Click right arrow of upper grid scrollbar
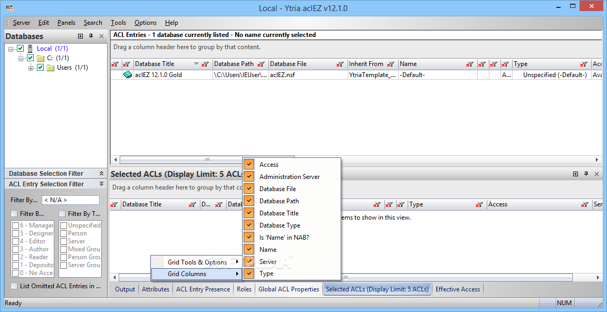Screen dimensions: 607x312 point(597,159)
